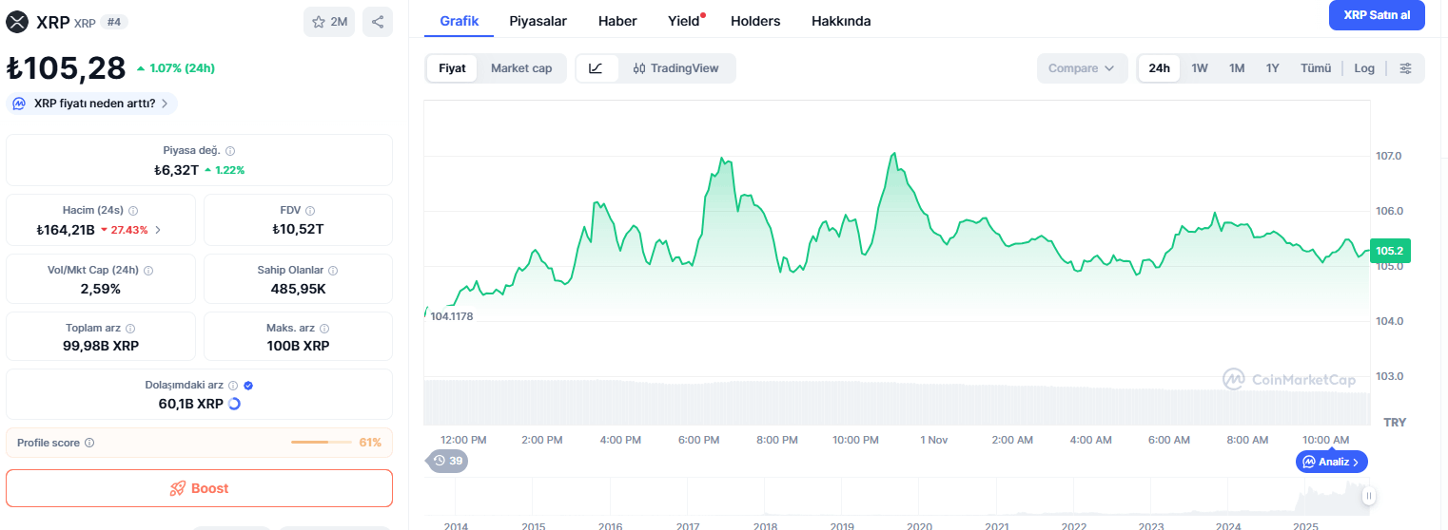The image size is (1448, 530).
Task: Expand XRP fiyatı neden arttı? chip
Action: tap(91, 104)
